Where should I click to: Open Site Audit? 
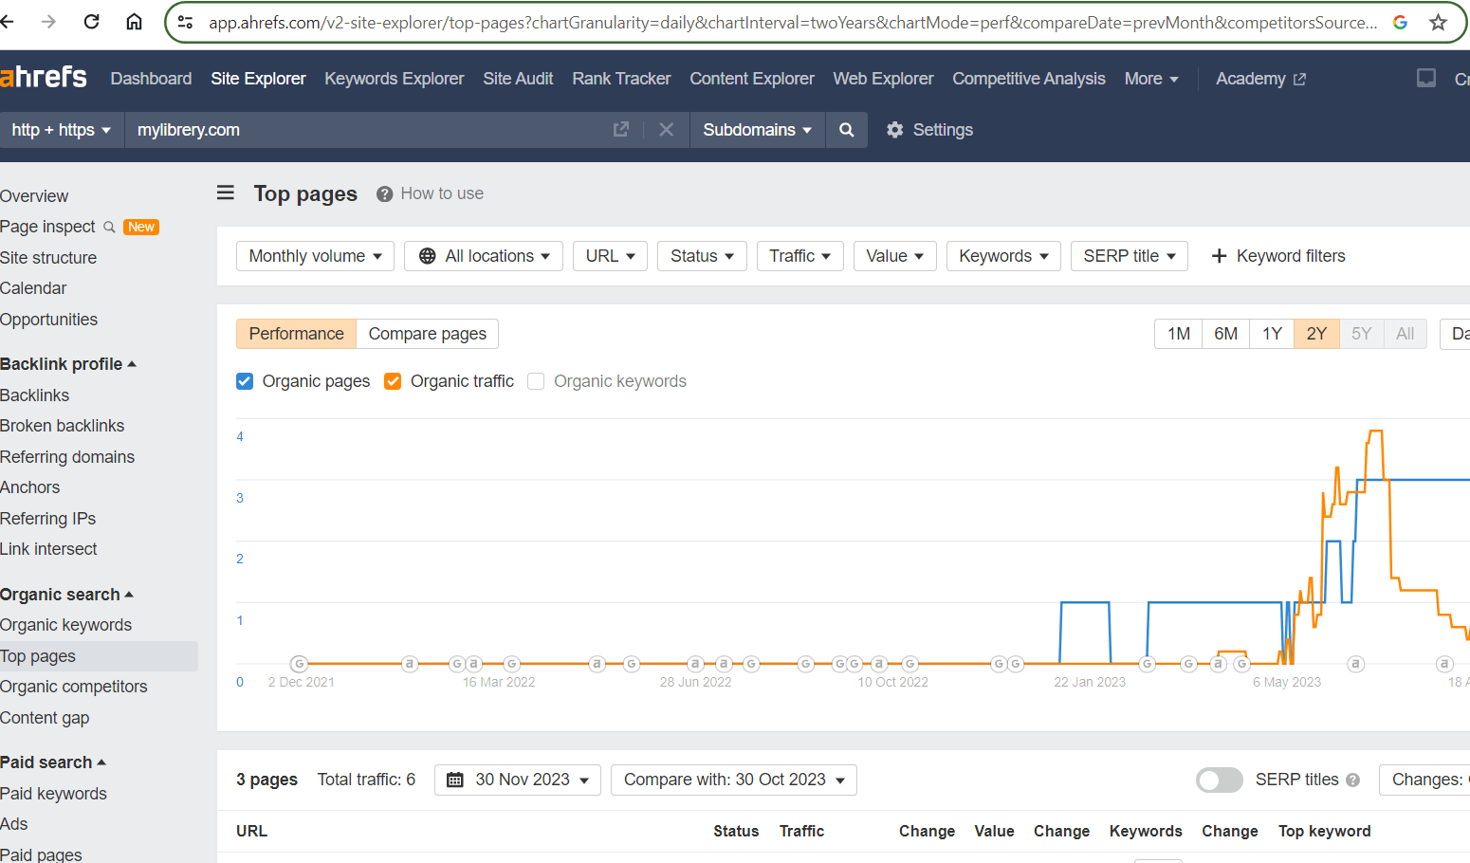click(518, 79)
